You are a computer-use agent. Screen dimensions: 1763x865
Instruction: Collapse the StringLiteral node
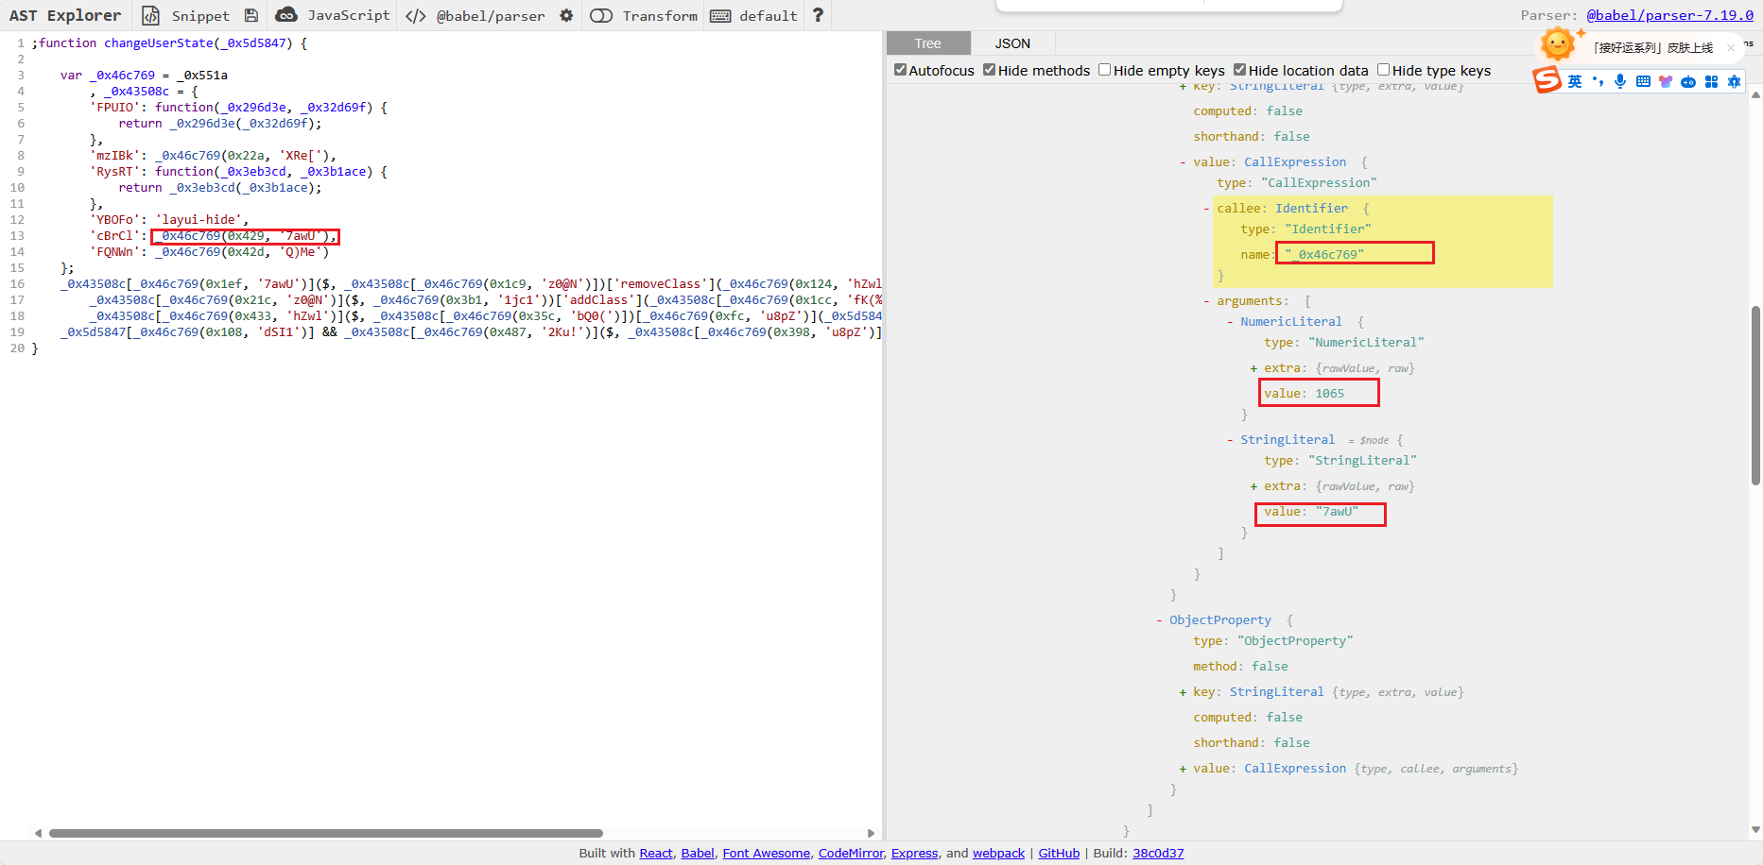[1230, 440]
